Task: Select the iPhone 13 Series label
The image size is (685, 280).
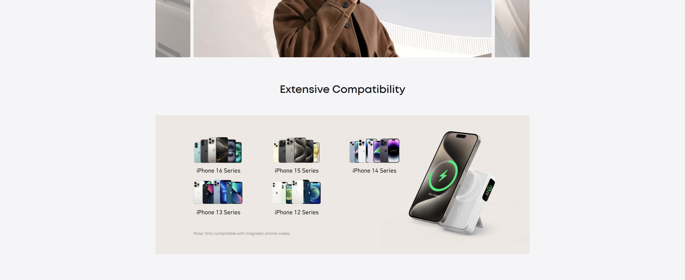Action: click(x=218, y=212)
